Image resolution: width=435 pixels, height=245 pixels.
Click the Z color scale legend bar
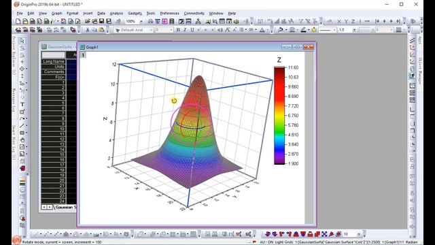[279, 115]
